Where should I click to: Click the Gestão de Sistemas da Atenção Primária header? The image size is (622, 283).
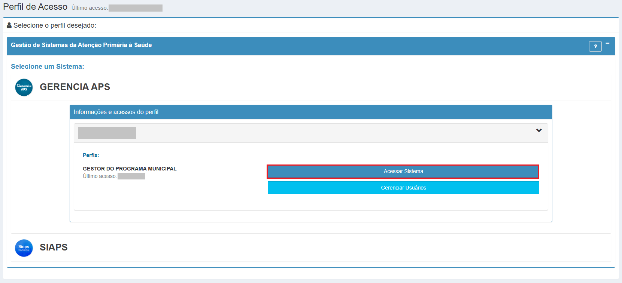(81, 45)
